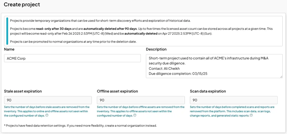Focus the Name field containing ACME Corp
Image resolution: width=287 pixels, height=134 pixels.
[72, 58]
